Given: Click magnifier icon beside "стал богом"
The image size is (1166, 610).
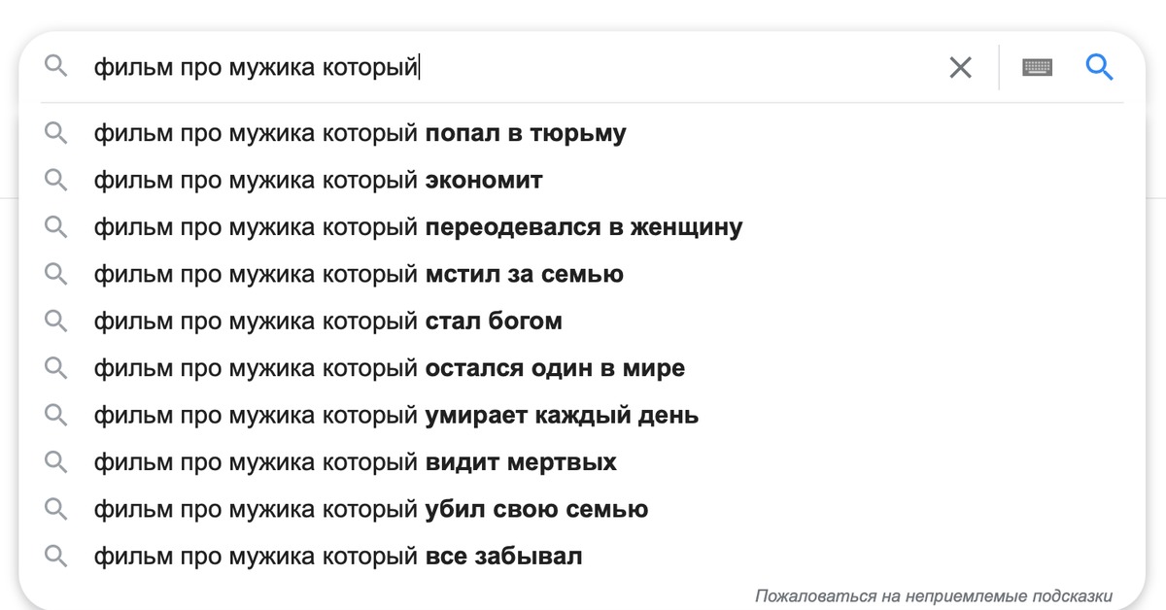Looking at the screenshot, I should (x=56, y=321).
